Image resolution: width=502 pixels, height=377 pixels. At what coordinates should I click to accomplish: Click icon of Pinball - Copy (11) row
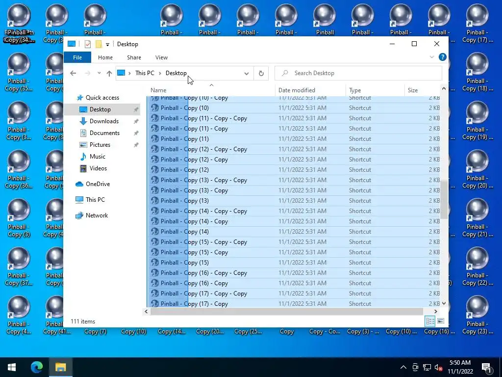point(155,139)
